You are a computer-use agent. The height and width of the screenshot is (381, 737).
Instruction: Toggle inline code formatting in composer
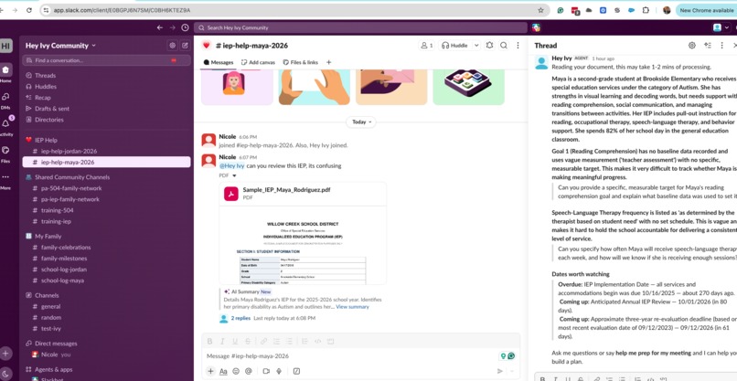coord(317,342)
